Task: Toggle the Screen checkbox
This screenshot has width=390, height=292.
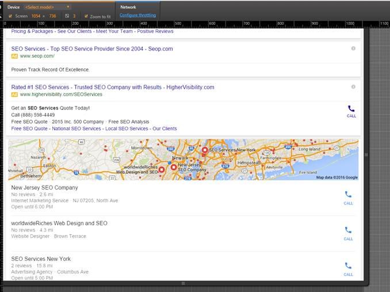Action: tap(10, 16)
